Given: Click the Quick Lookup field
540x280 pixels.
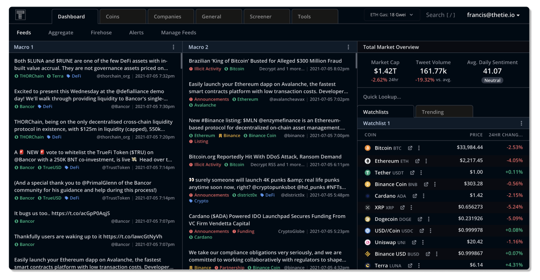Looking at the screenshot, I should pyautogui.click(x=444, y=97).
